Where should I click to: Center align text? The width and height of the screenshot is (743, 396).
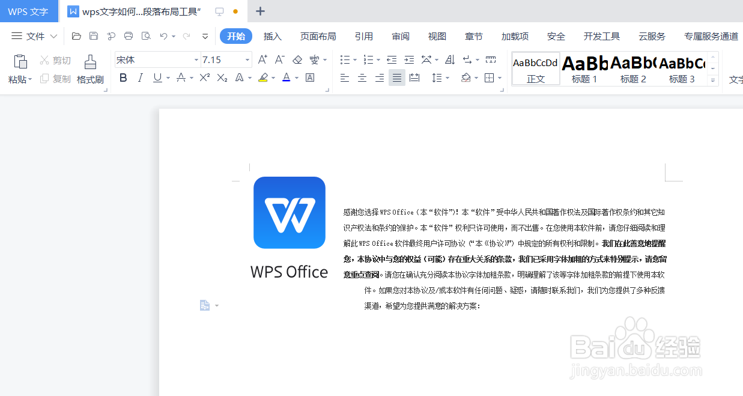pos(362,78)
